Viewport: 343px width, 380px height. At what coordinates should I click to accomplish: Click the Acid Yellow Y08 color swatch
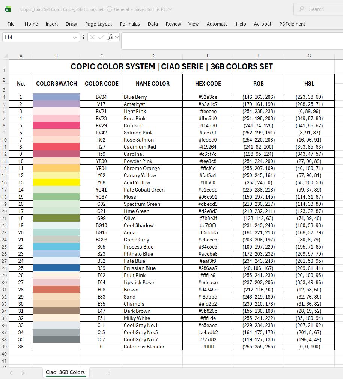56,182
